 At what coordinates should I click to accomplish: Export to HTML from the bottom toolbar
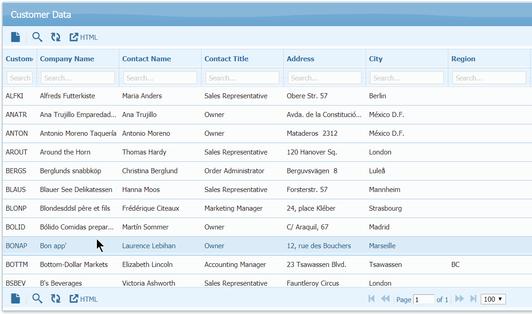[84, 299]
